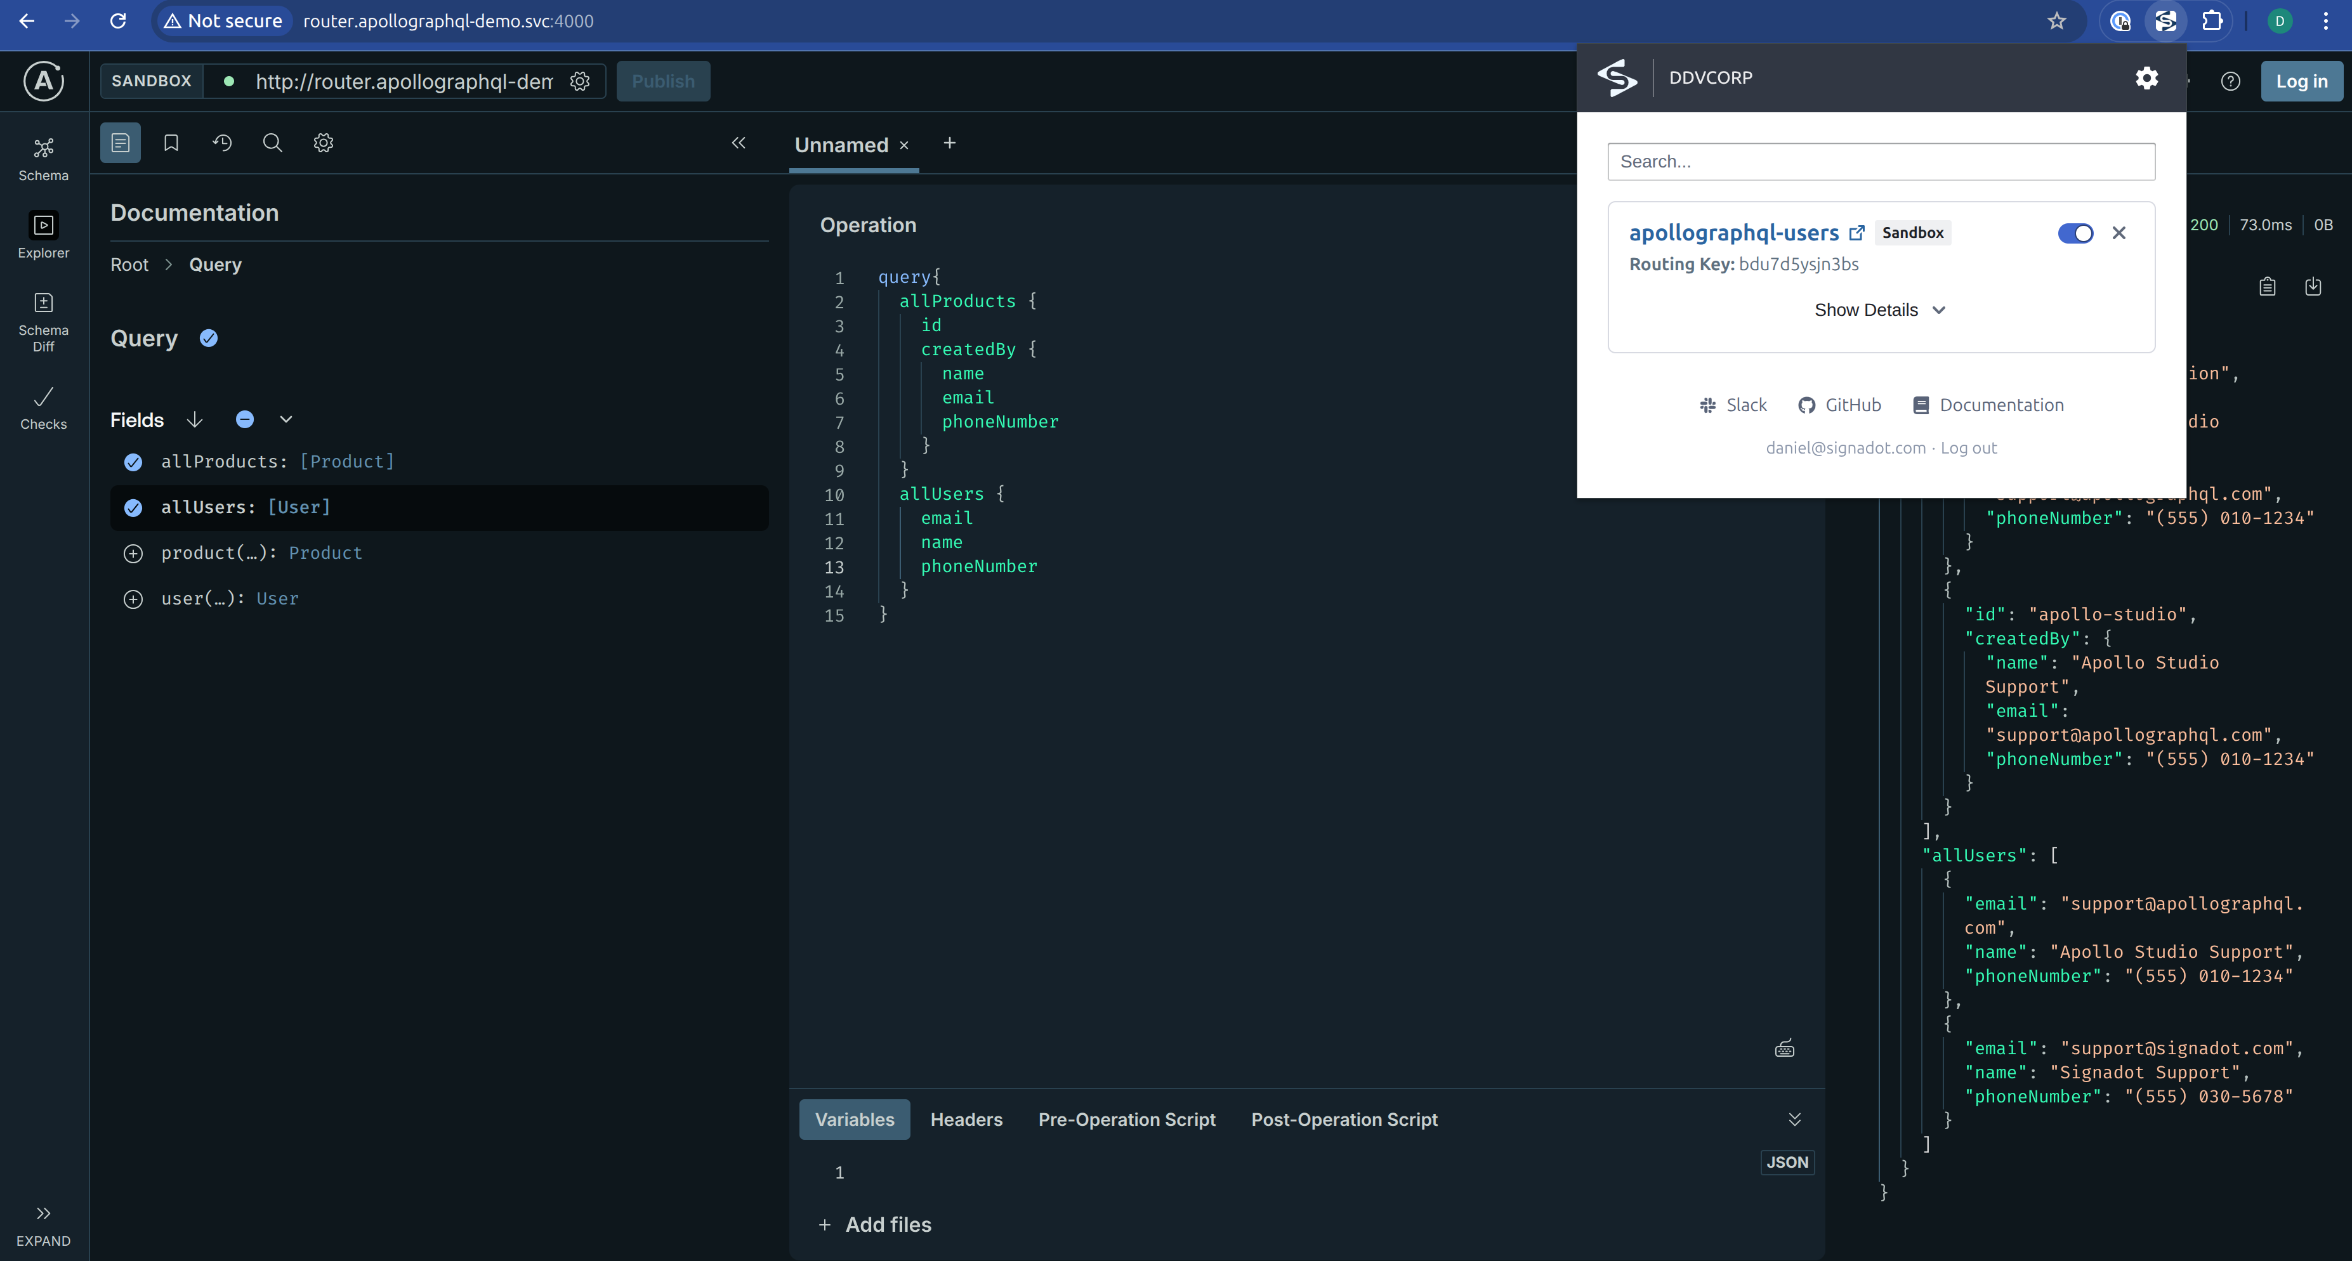Viewport: 2352px width, 1261px height.
Task: Click the browser back arrow
Action: [27, 21]
